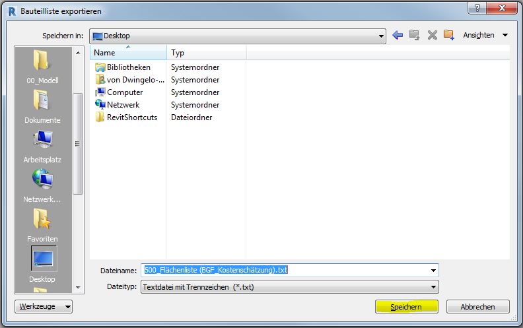Viewport: 523px width, 328px height.
Task: Open Favoriten in the places sidebar
Action: [x=42, y=223]
